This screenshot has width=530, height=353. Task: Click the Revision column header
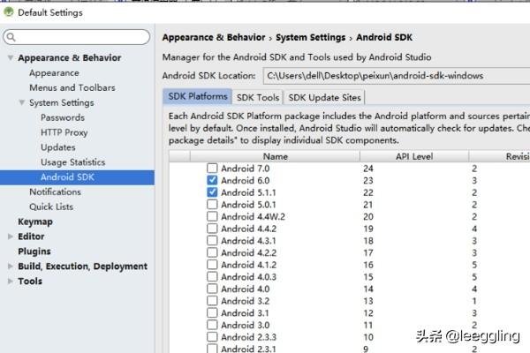click(500, 156)
